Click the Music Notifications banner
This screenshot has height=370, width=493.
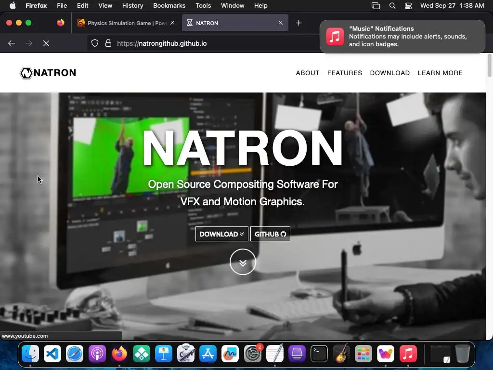[402, 37]
